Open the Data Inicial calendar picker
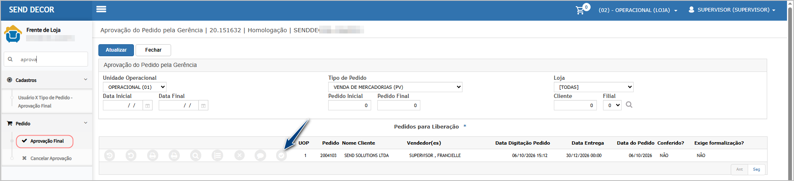The height and width of the screenshot is (181, 794). 148,106
